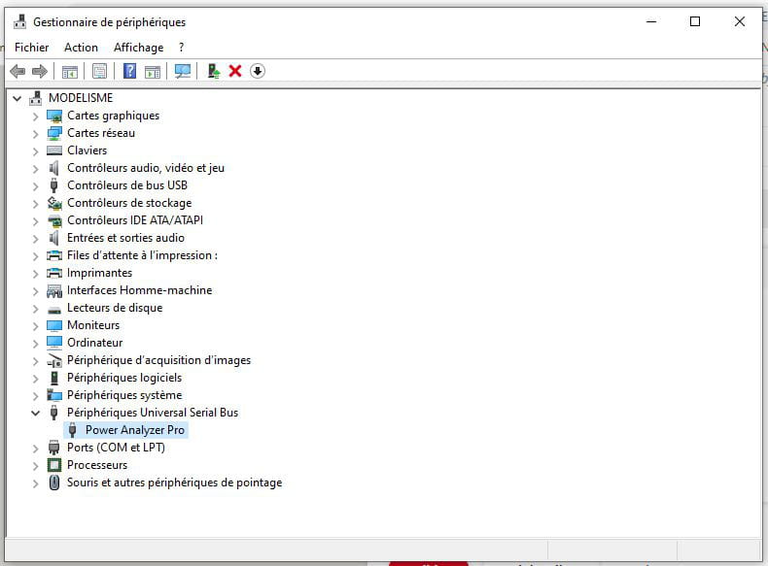Expand the Contrôleurs IDE ATA/ATAPI node

click(x=35, y=221)
